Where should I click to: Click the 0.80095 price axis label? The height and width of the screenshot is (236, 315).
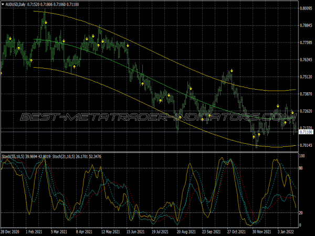[x=306, y=8]
